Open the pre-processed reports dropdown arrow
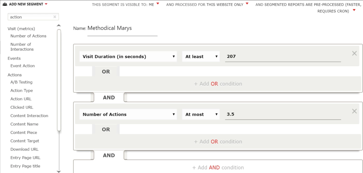Screen dimensions: 363x173 click(x=354, y=10)
